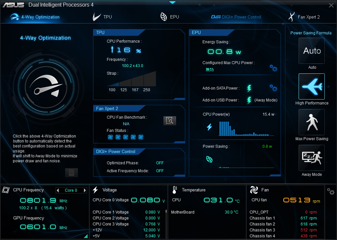Click the Power Saving 0.8 w value

click(x=267, y=146)
